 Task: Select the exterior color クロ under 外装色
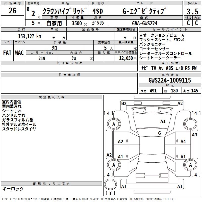click(x=54, y=48)
